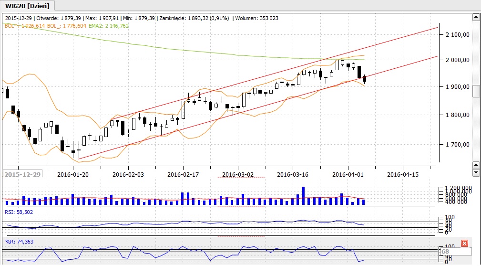Select the WIG20 [Dzień] chart tab

click(27, 5)
